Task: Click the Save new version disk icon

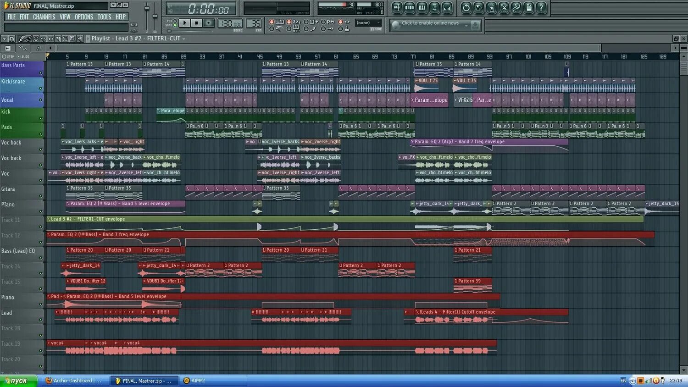Action: (478, 7)
